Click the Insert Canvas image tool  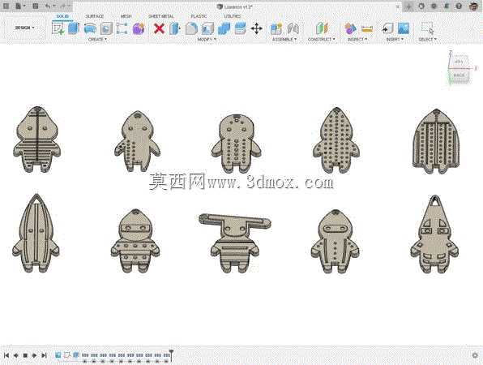pos(404,28)
